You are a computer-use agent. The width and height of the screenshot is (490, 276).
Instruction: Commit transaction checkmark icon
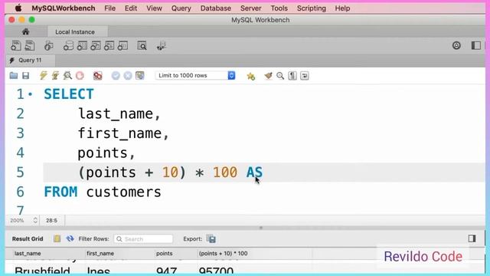point(116,75)
